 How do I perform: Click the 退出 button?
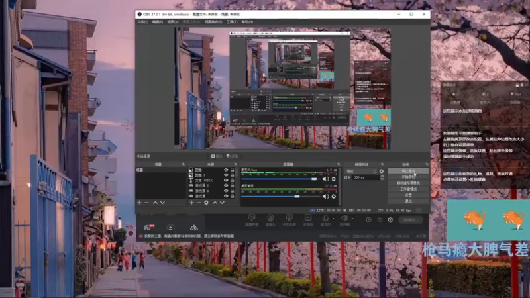(408, 201)
